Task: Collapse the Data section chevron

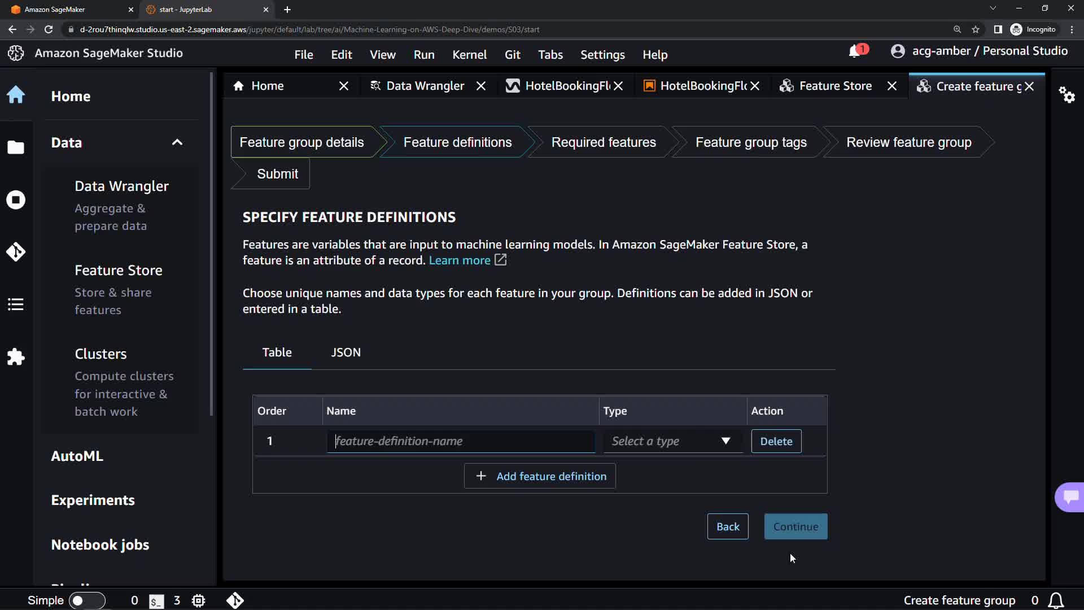Action: click(x=177, y=142)
